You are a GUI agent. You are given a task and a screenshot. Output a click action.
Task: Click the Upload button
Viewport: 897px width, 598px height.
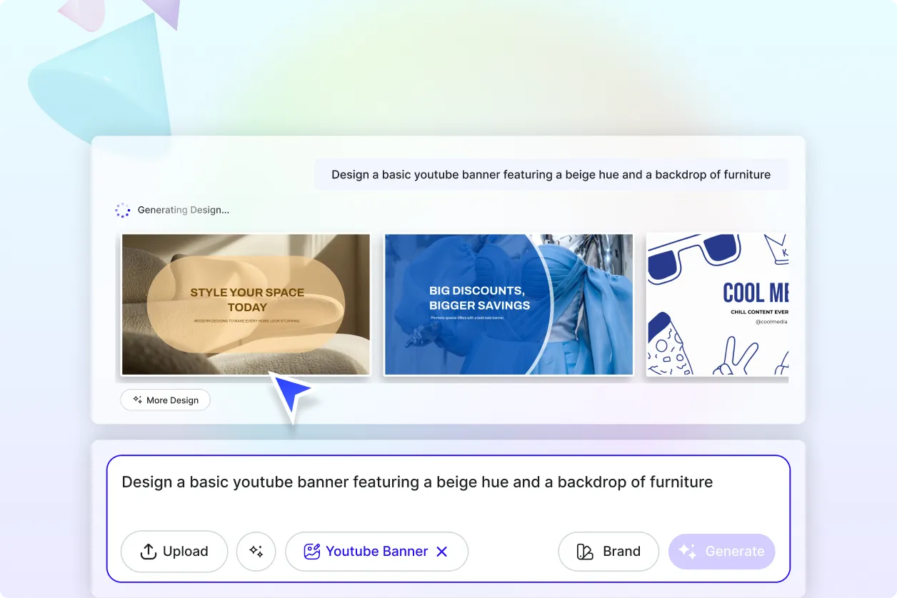click(174, 551)
